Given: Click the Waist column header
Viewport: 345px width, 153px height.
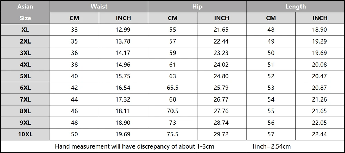Looking at the screenshot, I should click(x=99, y=6).
